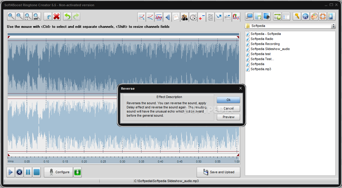This screenshot has height=188, width=342.
Task: Browse computer files with the monitor icon
Action: [x=249, y=16]
